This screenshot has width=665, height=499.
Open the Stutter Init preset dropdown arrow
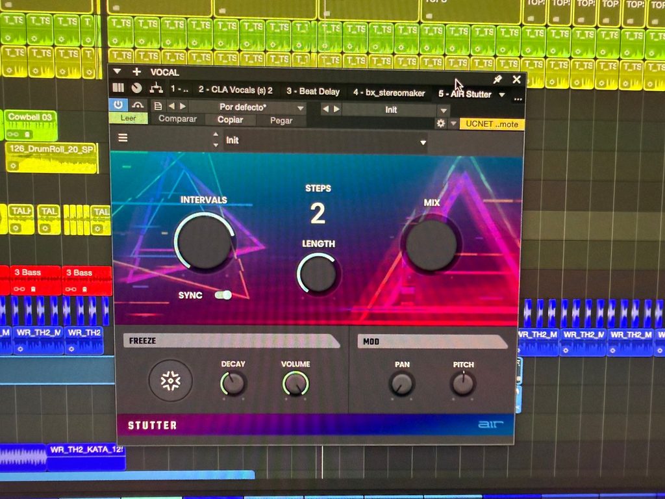pos(423,142)
